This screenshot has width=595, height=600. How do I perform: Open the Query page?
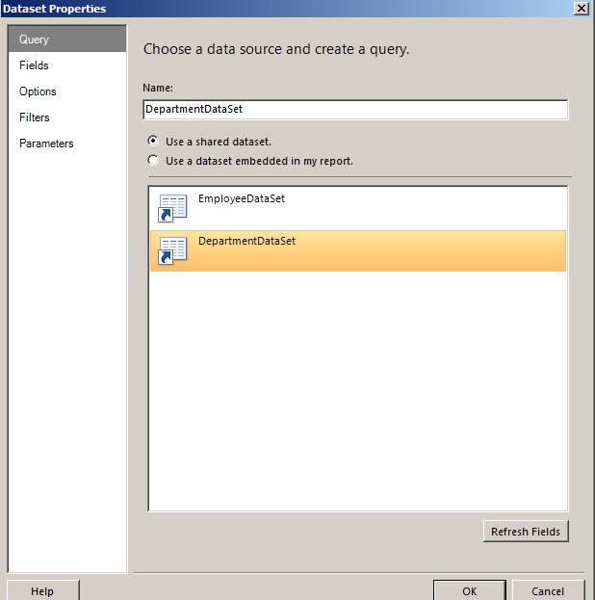pyautogui.click(x=67, y=39)
